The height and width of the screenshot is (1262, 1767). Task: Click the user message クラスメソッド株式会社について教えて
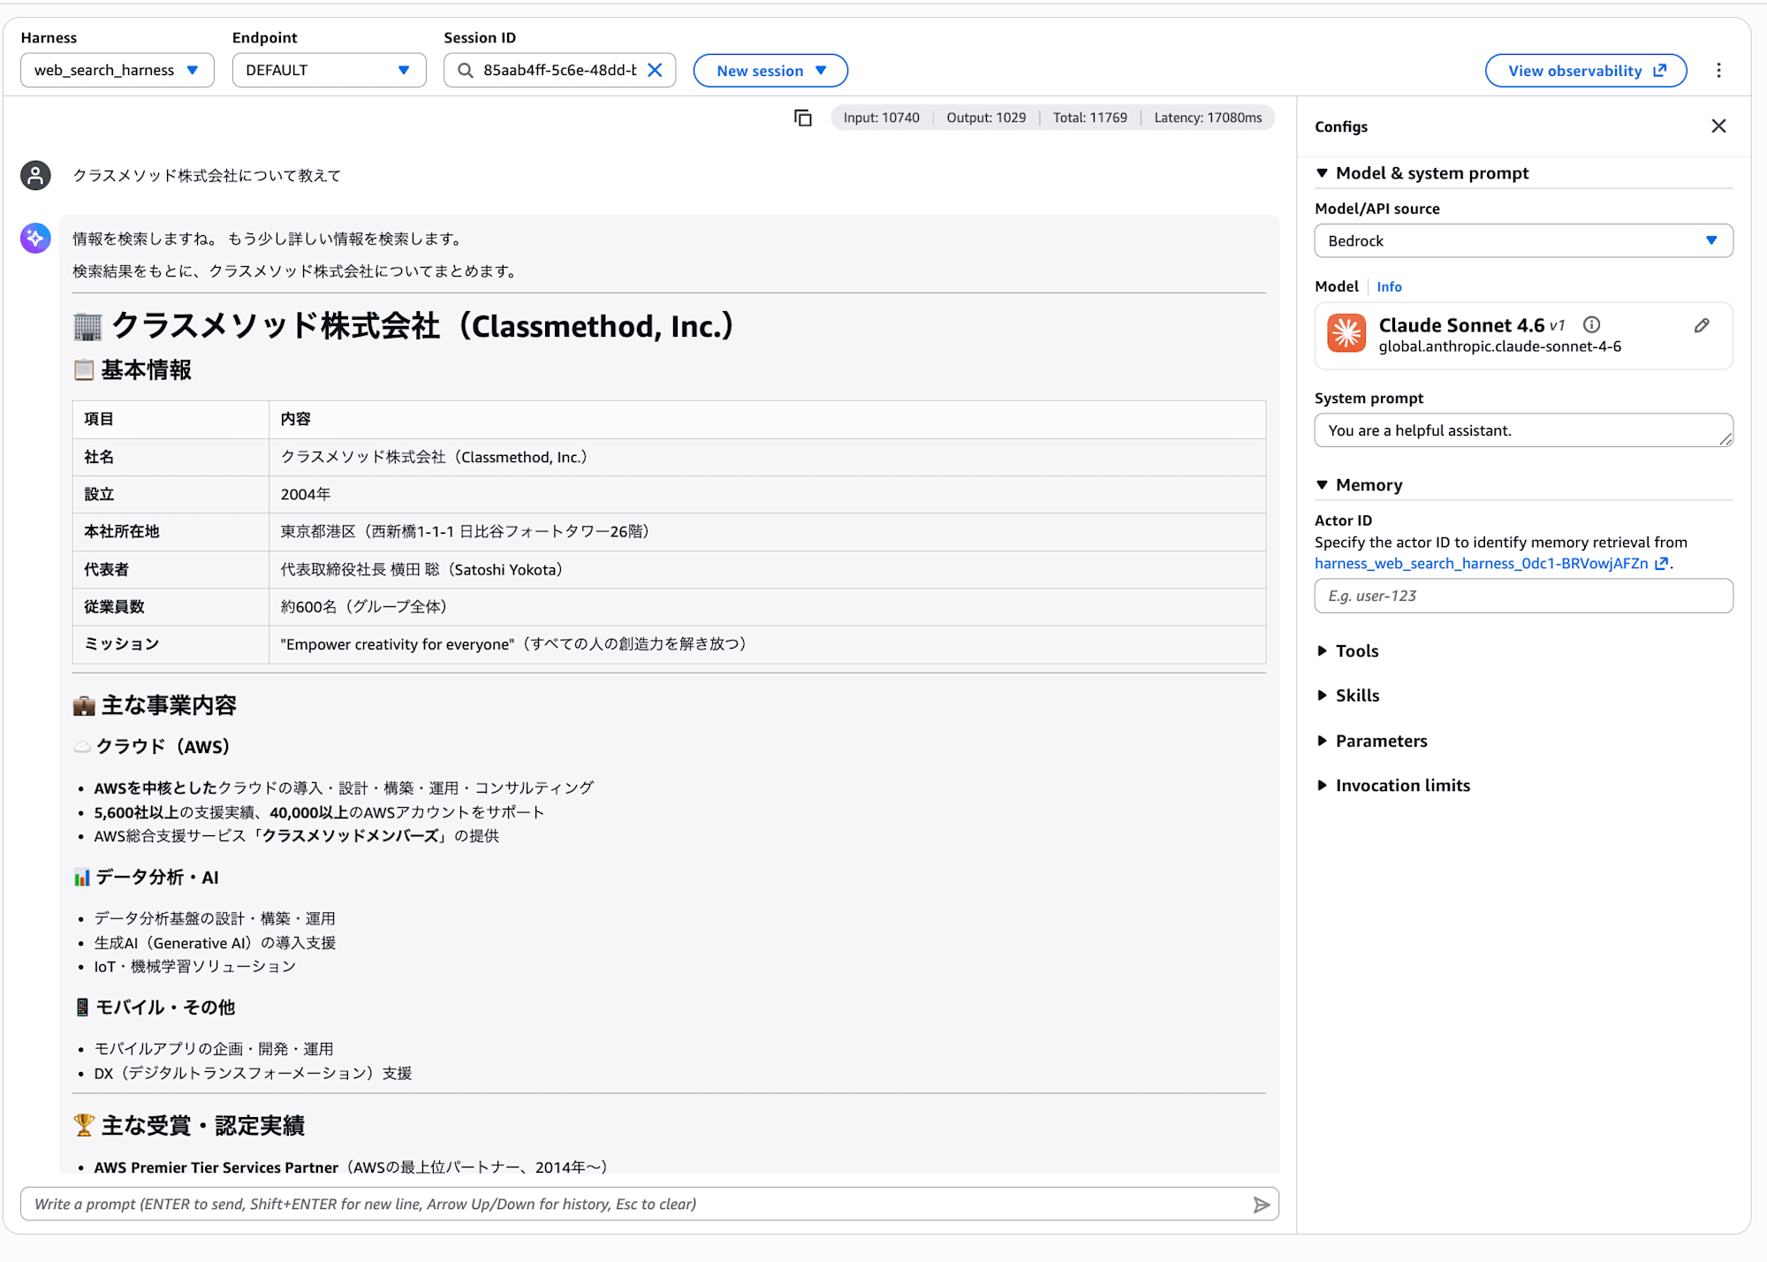(x=207, y=176)
